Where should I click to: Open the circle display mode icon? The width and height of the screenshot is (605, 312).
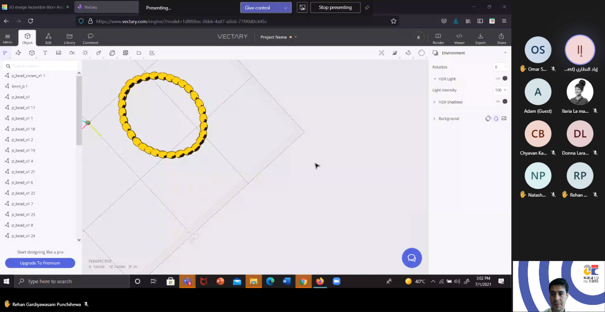click(422, 53)
